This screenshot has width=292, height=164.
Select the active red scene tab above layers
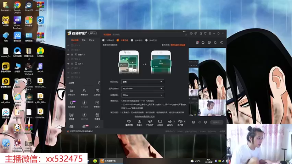pyautogui.click(x=75, y=40)
